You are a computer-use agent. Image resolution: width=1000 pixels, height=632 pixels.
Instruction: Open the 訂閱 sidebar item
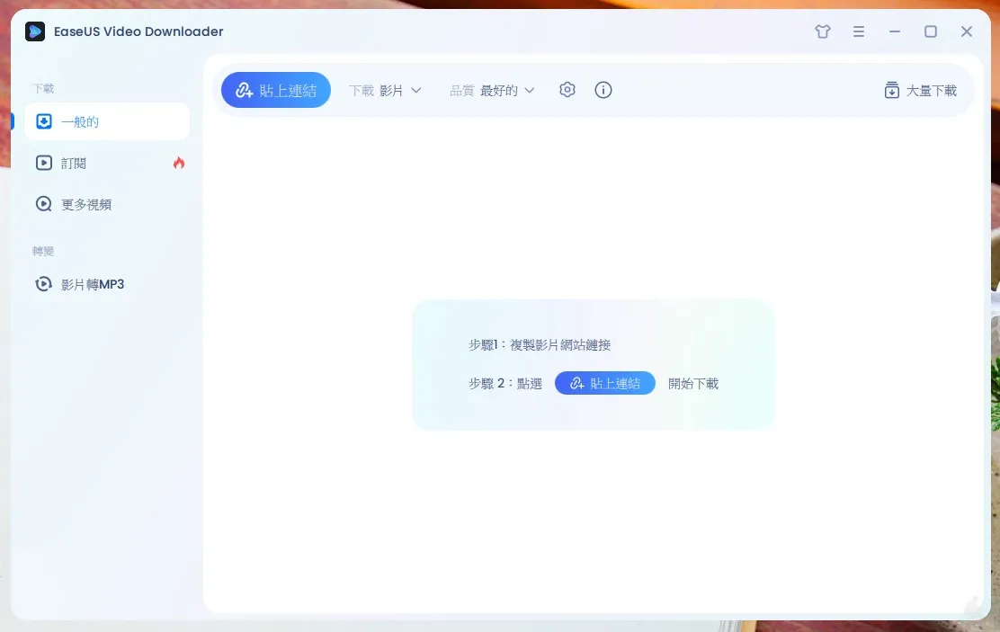(107, 164)
